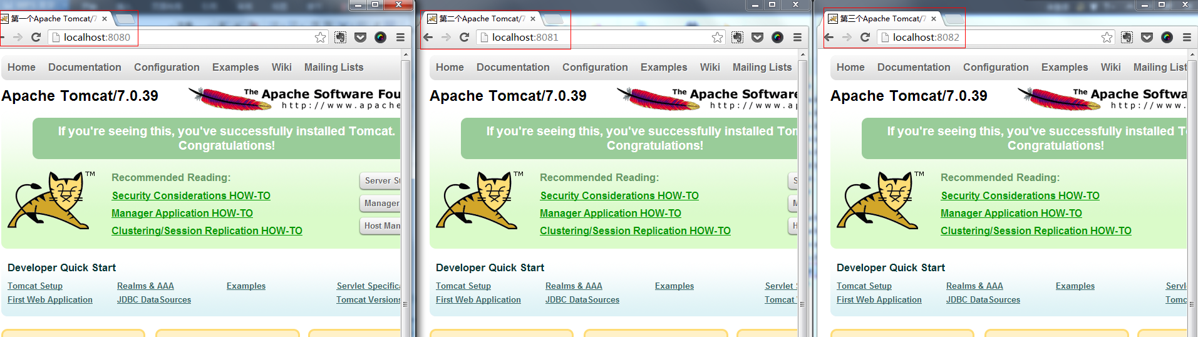Click Pocket extension icon in localhost:8080 window

[x=360, y=37]
